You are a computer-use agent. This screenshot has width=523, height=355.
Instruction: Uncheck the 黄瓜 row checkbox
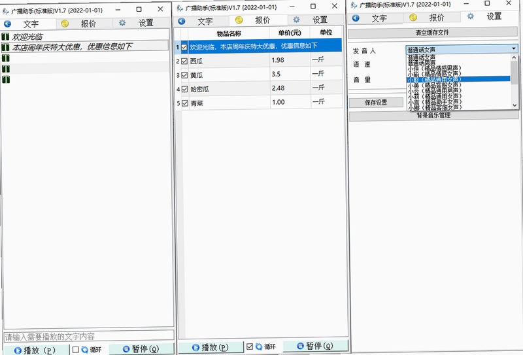click(185, 75)
